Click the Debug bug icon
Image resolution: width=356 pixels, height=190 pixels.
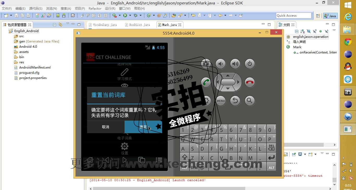tap(136, 16)
